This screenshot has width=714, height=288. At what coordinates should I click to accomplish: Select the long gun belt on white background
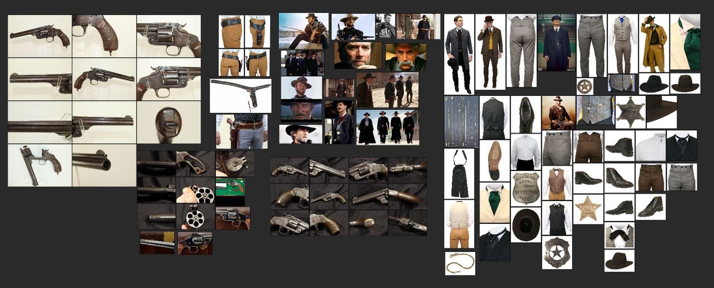tap(240, 95)
